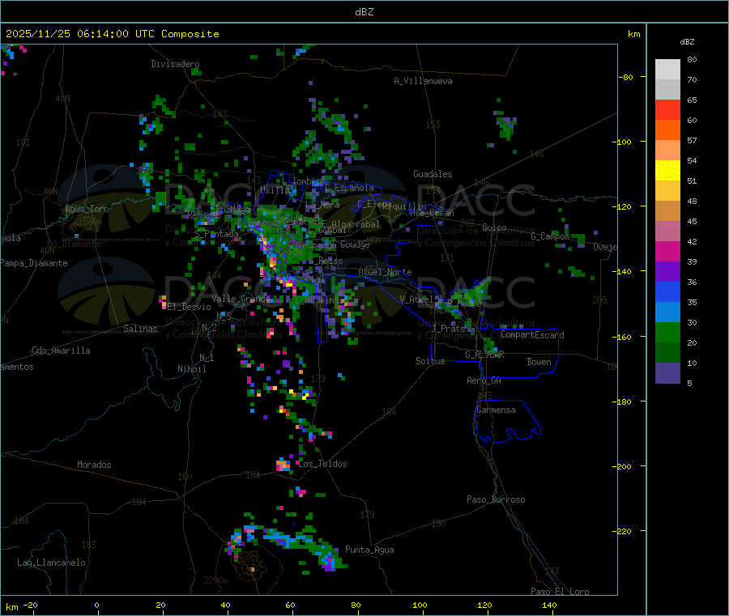Select the blue 36 dBZ legend swatch
The height and width of the screenshot is (616, 729).
point(667,291)
